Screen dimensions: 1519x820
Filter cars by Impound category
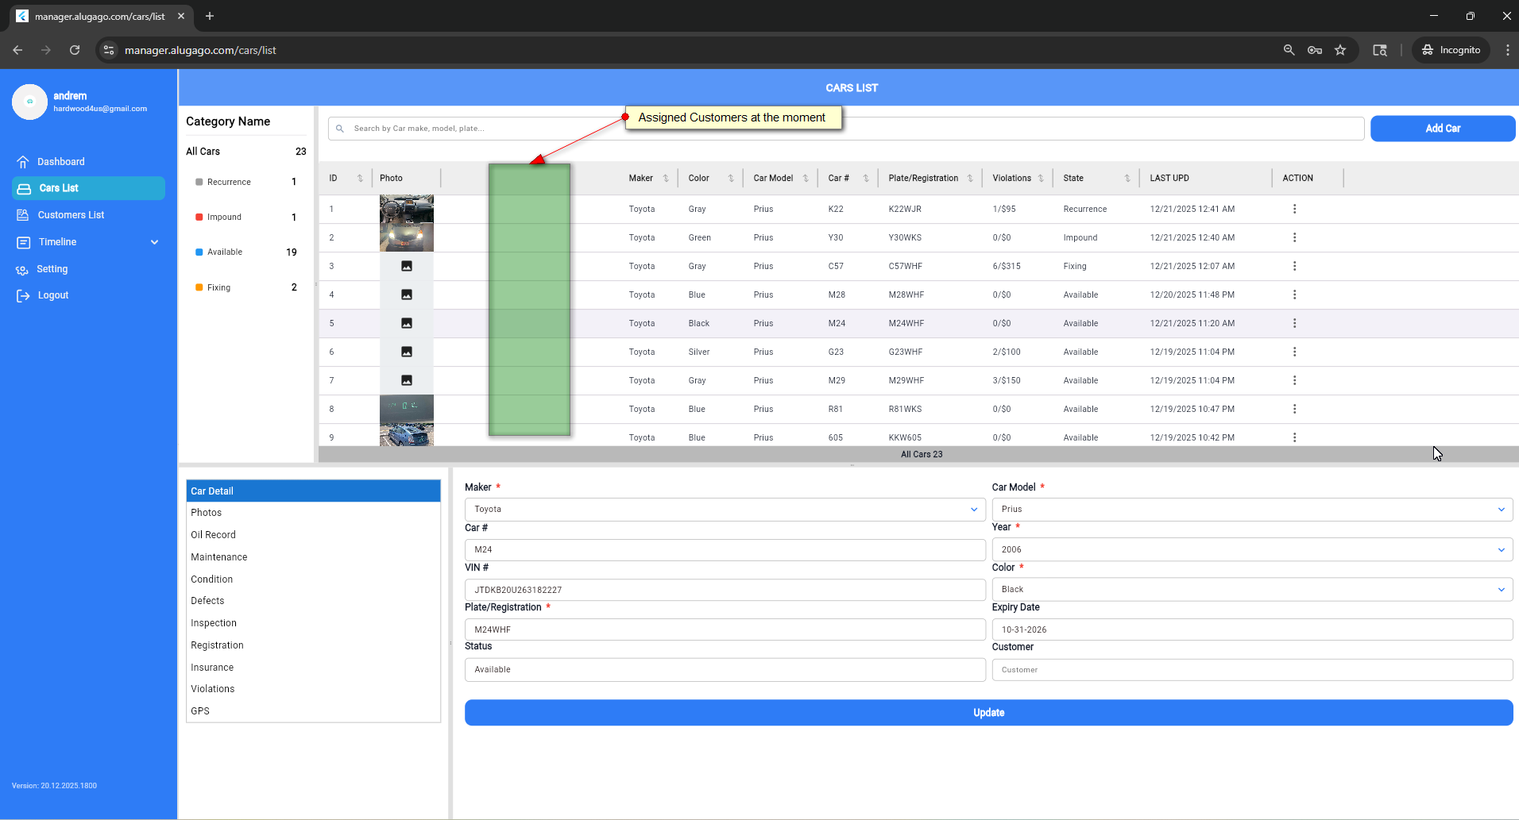(x=224, y=218)
